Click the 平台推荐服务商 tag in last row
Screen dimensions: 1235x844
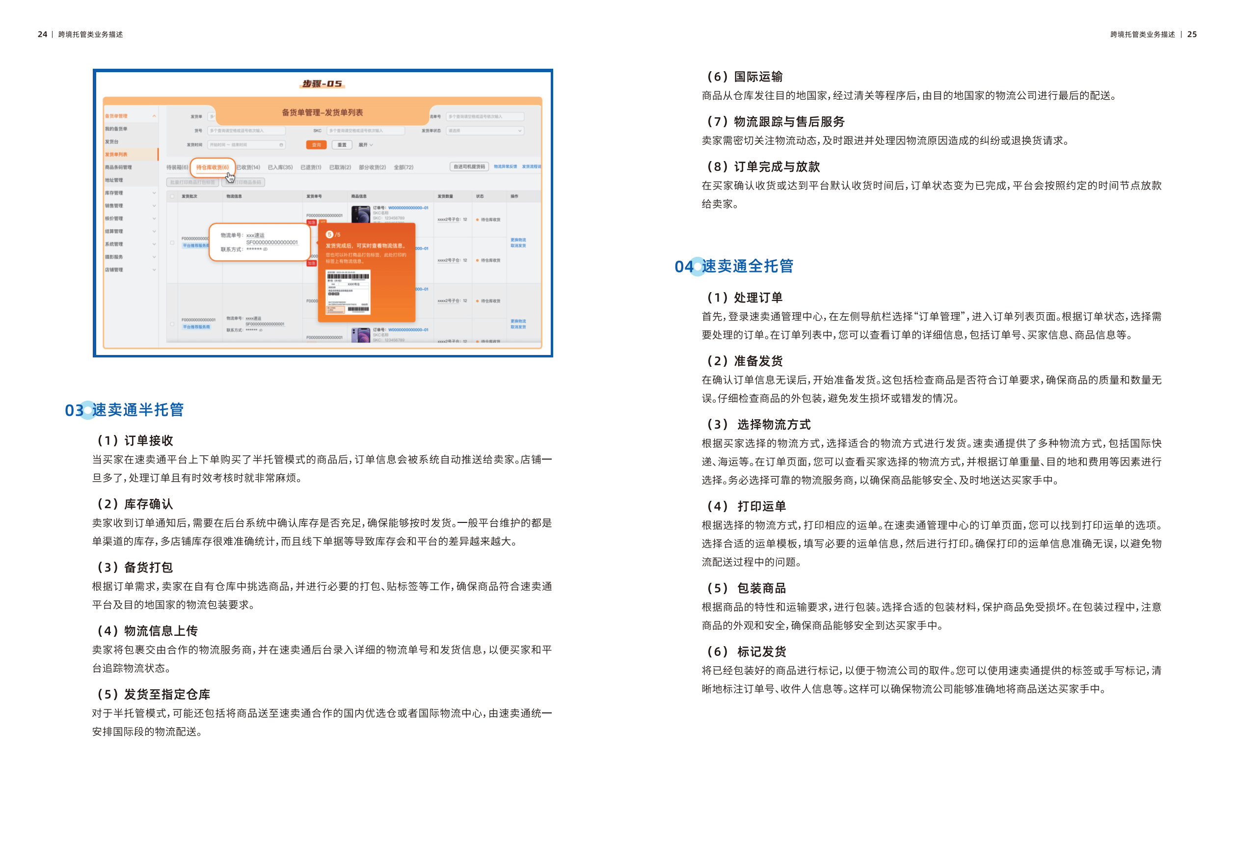[x=196, y=327]
